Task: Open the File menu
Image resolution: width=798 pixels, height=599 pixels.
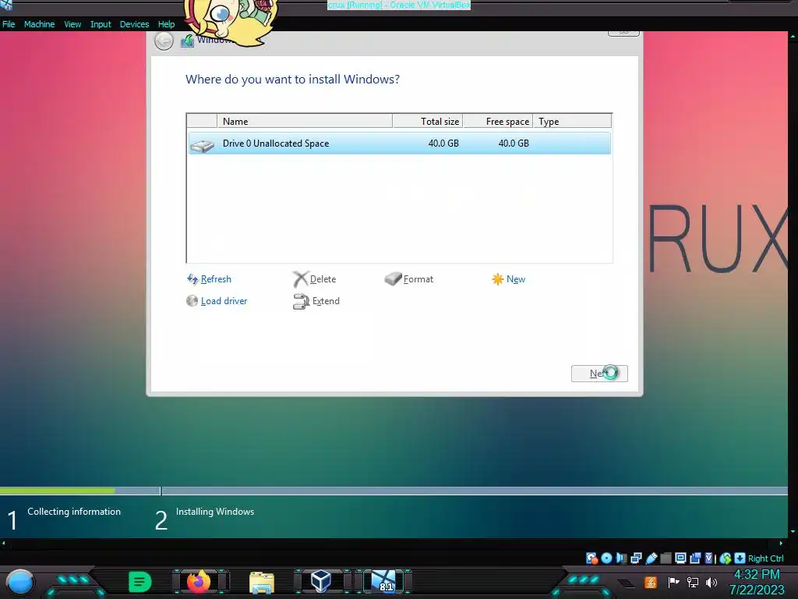Action: coord(9,24)
